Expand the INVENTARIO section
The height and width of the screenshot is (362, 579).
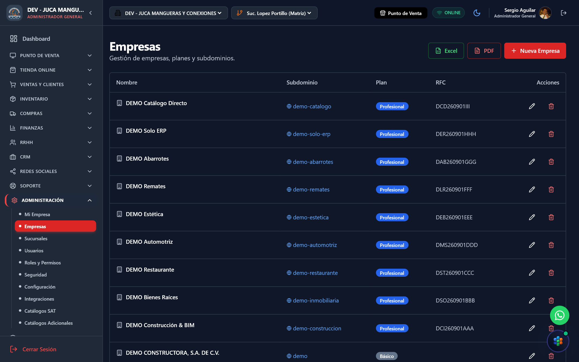(51, 99)
